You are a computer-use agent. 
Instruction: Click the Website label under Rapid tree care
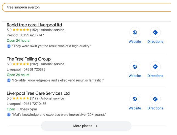(135, 41)
